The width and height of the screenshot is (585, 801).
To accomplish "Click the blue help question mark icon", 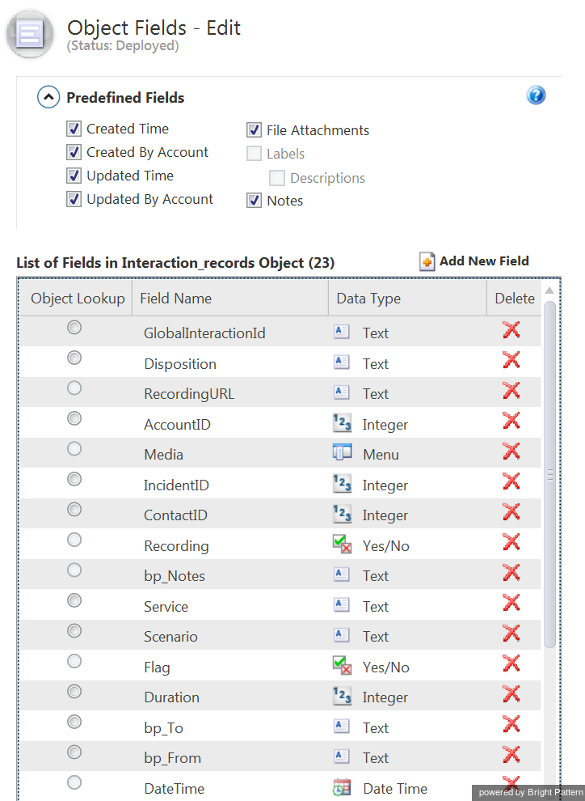I will [x=536, y=95].
